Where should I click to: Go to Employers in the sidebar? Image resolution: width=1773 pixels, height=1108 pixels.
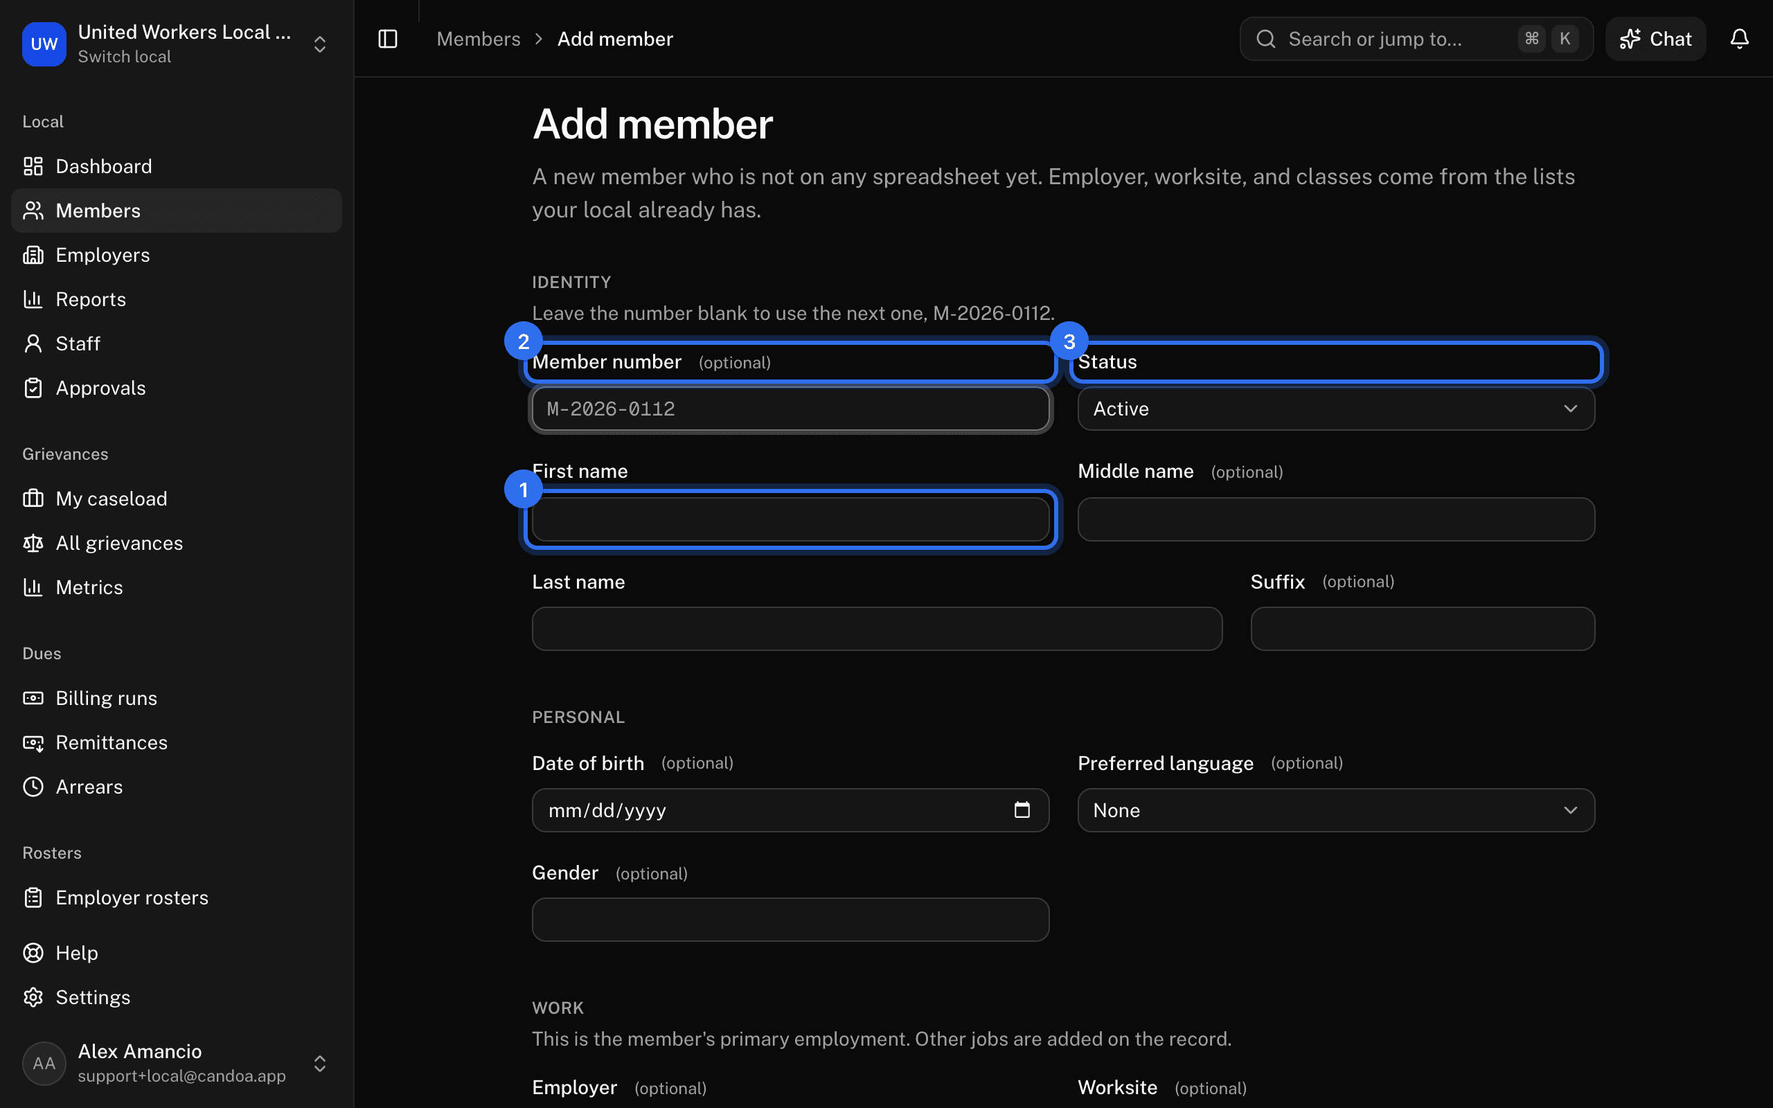pyautogui.click(x=177, y=255)
